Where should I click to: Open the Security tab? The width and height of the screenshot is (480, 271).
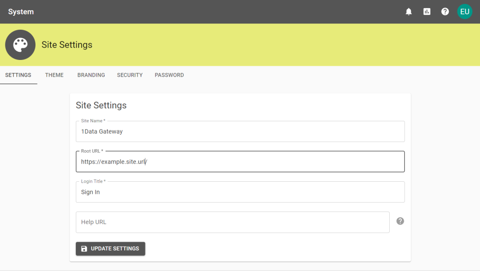pyautogui.click(x=130, y=75)
